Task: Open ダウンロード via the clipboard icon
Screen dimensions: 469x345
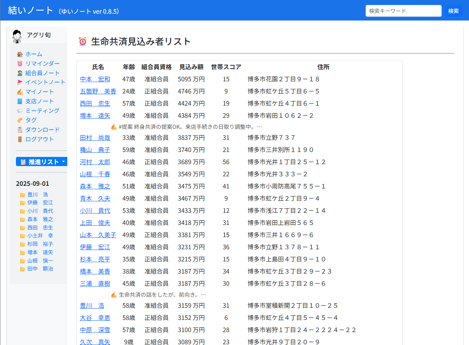Action: pyautogui.click(x=20, y=130)
